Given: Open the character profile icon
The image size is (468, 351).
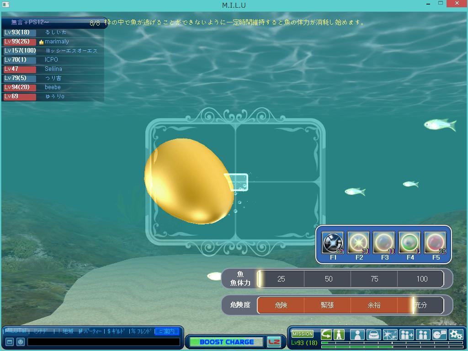Looking at the screenshot, I should click(357, 335).
